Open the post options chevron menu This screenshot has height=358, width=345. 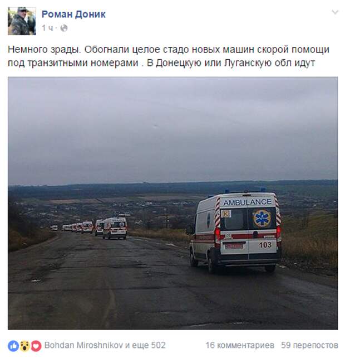click(x=334, y=12)
